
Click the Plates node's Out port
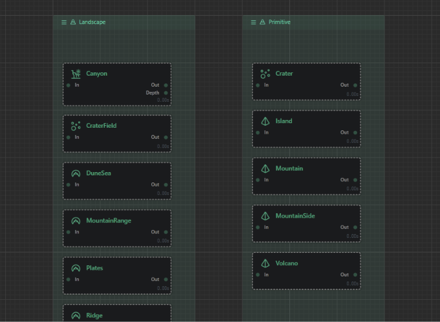pos(166,280)
